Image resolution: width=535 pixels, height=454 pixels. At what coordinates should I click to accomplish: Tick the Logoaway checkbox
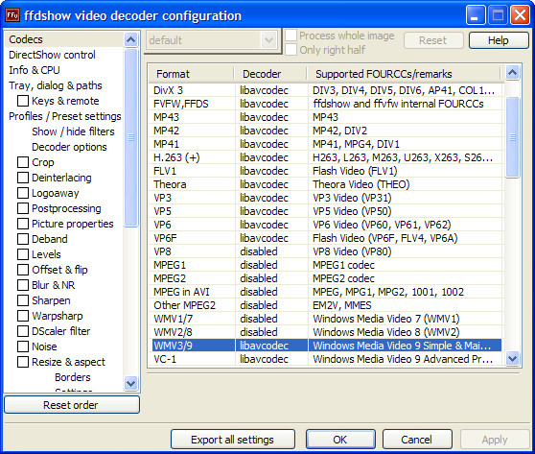tap(23, 193)
